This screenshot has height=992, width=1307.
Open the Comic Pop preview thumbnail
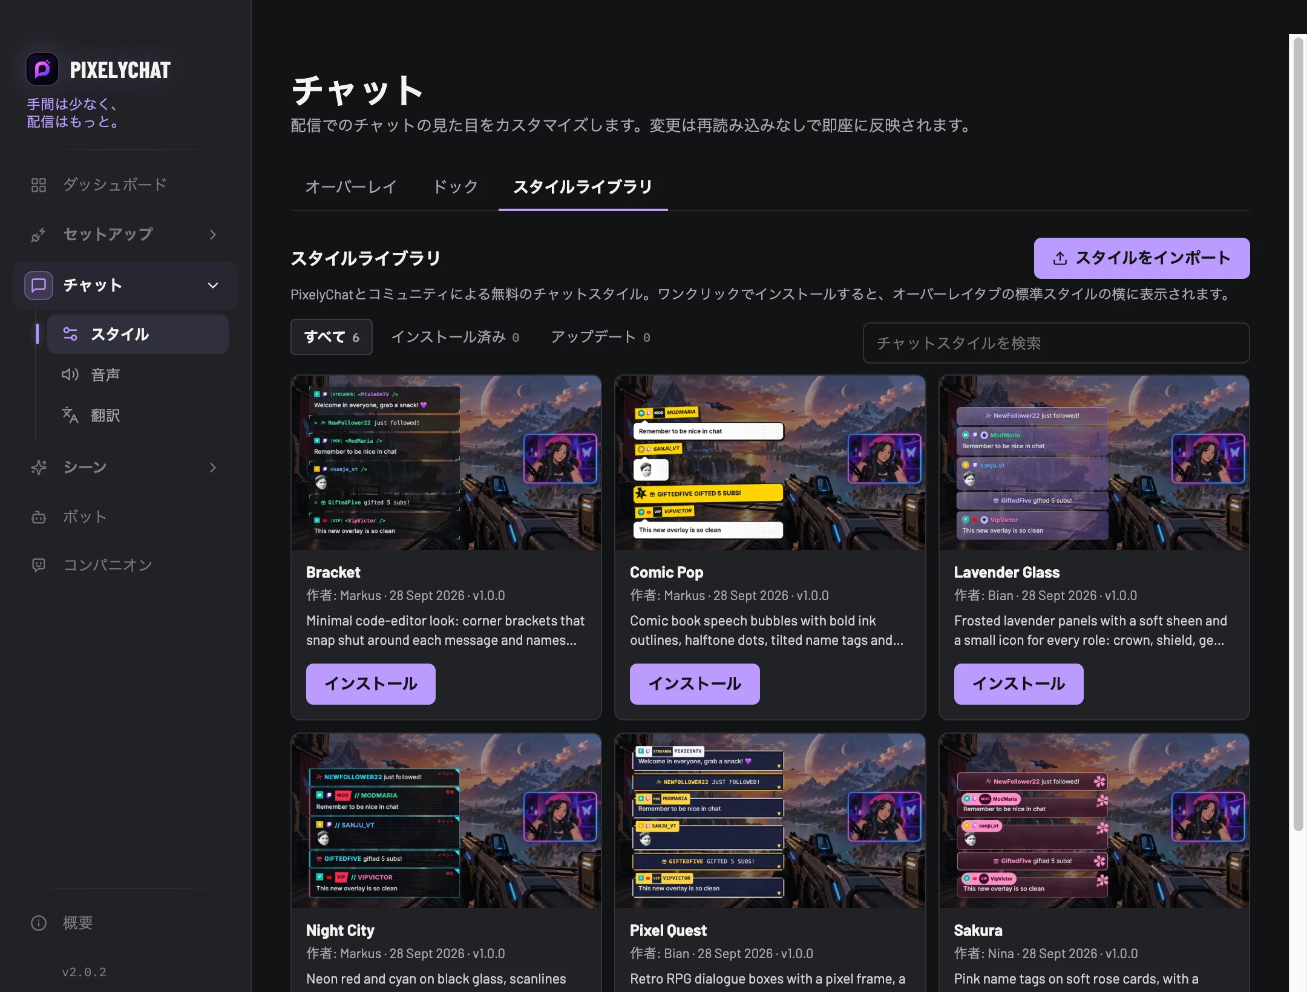pyautogui.click(x=770, y=463)
